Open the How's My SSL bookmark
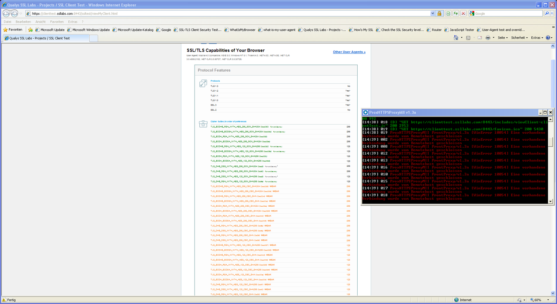557x304 pixels. [361, 30]
